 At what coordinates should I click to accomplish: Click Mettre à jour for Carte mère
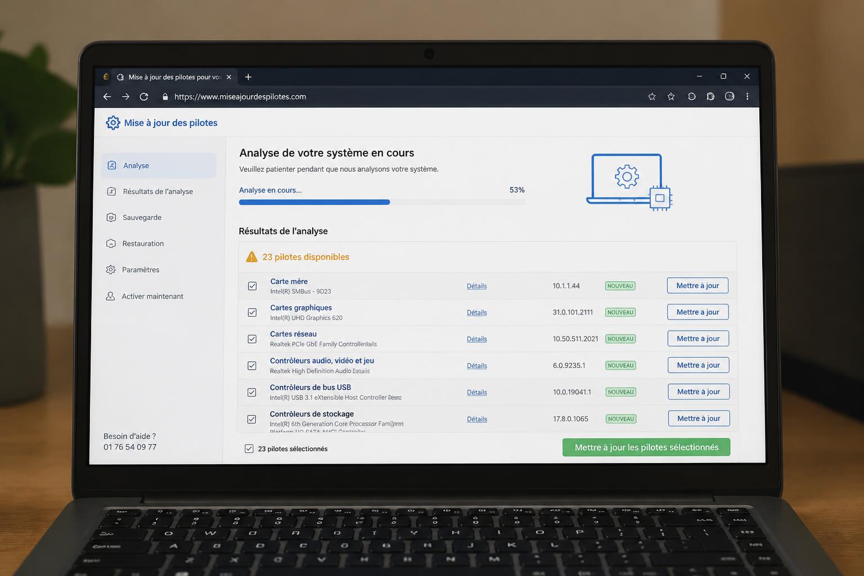(697, 285)
